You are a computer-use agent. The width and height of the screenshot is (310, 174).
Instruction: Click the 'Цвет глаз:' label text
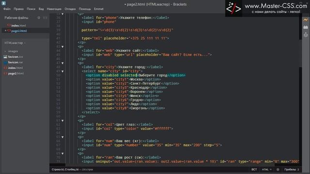click(126, 125)
